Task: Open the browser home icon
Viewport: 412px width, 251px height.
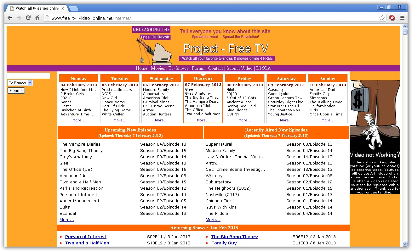Action: [x=37, y=18]
